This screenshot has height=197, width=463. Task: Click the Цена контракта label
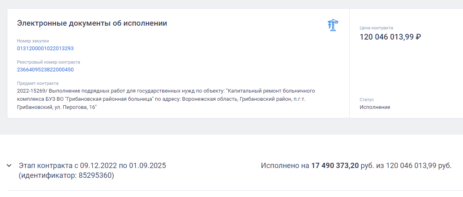376,28
